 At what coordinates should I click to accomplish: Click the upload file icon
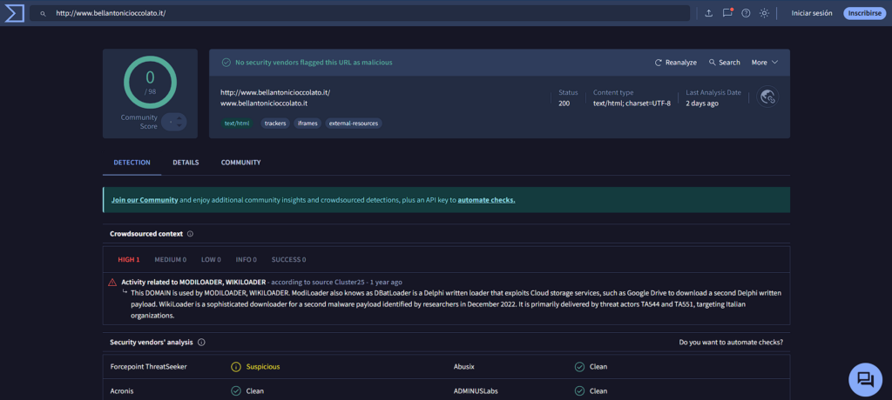click(x=708, y=13)
